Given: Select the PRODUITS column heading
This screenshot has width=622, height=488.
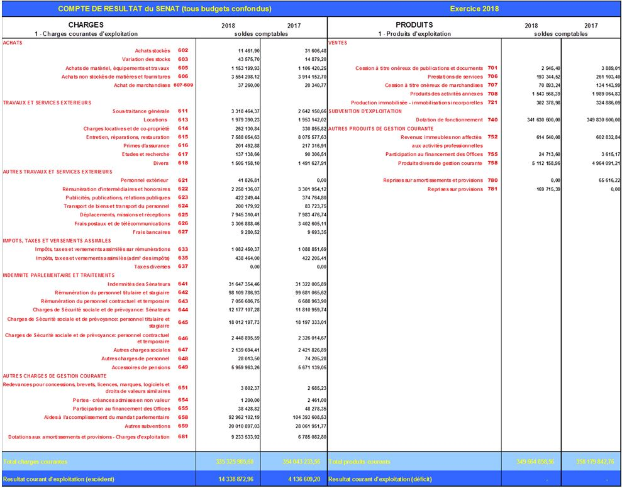Looking at the screenshot, I should (x=414, y=25).
